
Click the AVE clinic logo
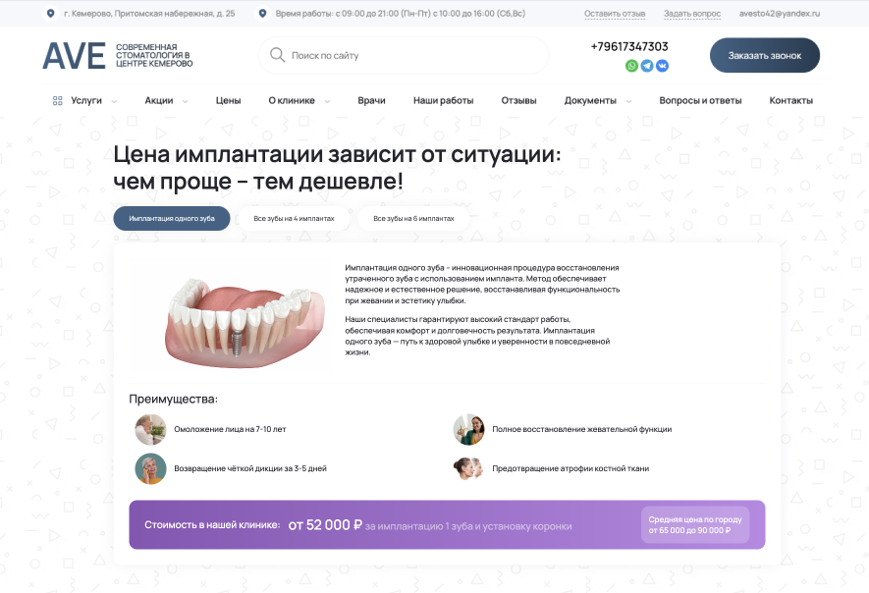pos(74,56)
